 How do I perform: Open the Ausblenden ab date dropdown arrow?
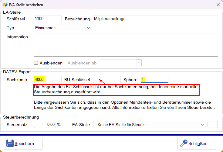(x=139, y=63)
